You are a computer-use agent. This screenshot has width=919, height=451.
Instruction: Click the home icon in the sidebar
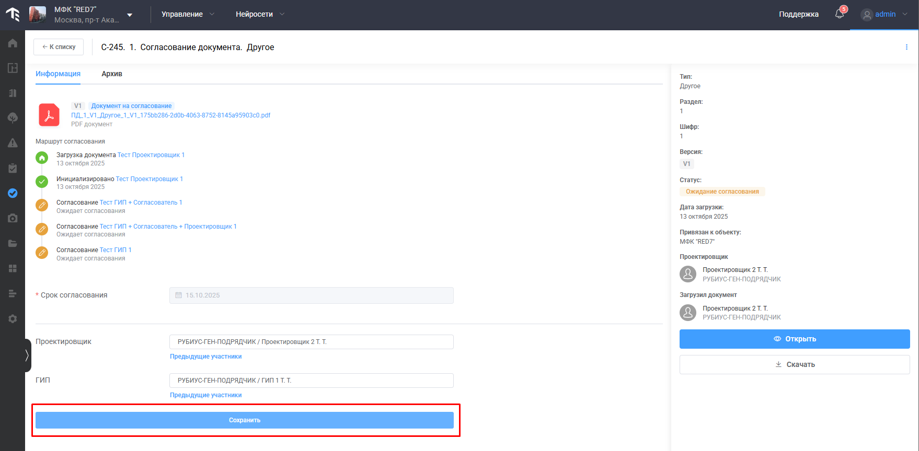(x=13, y=43)
